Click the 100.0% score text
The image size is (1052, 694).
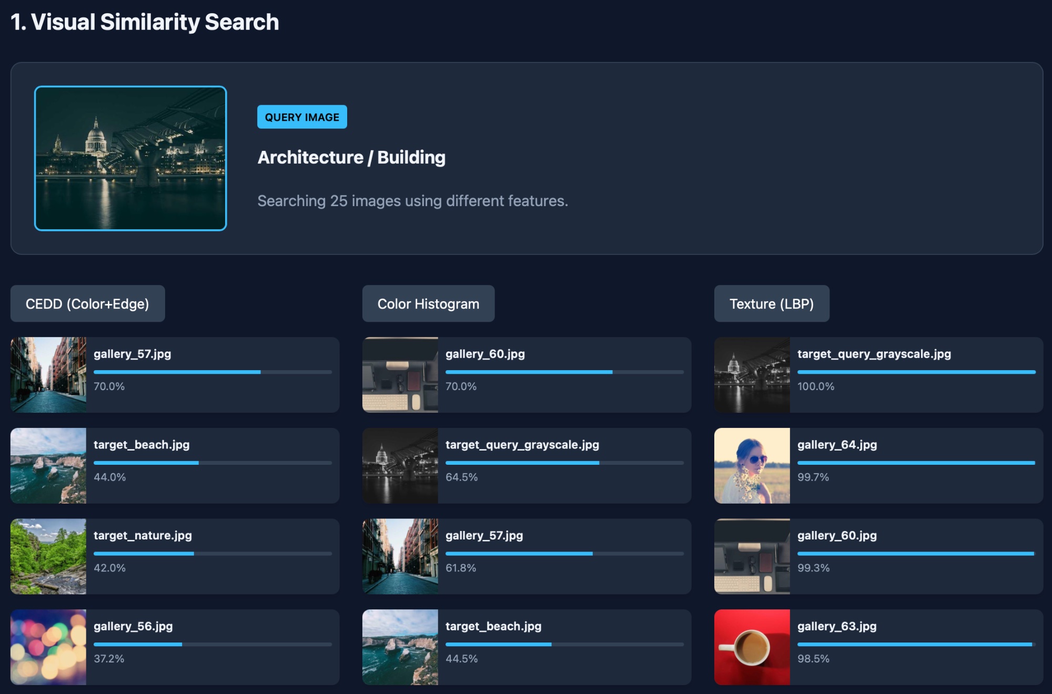click(x=816, y=386)
